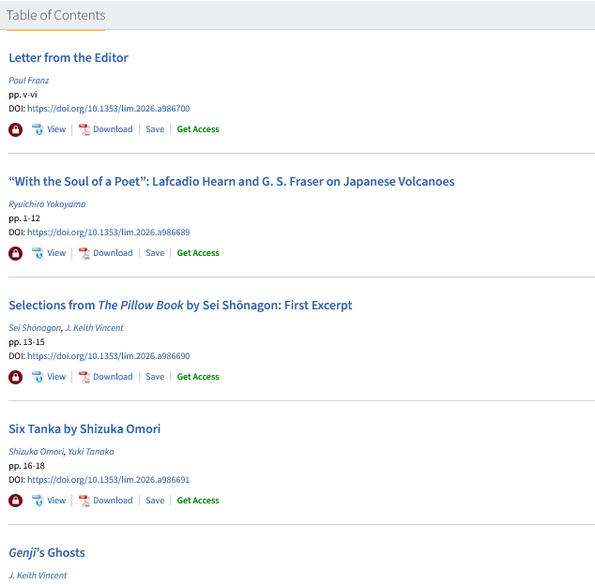This screenshot has height=584, width=595.
Task: Save Letter from the Editor
Action: click(155, 129)
